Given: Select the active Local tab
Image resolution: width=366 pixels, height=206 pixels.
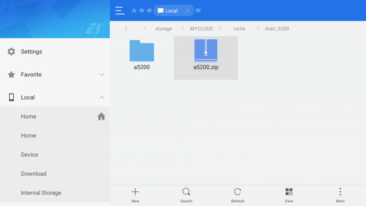Looking at the screenshot, I should (x=168, y=11).
